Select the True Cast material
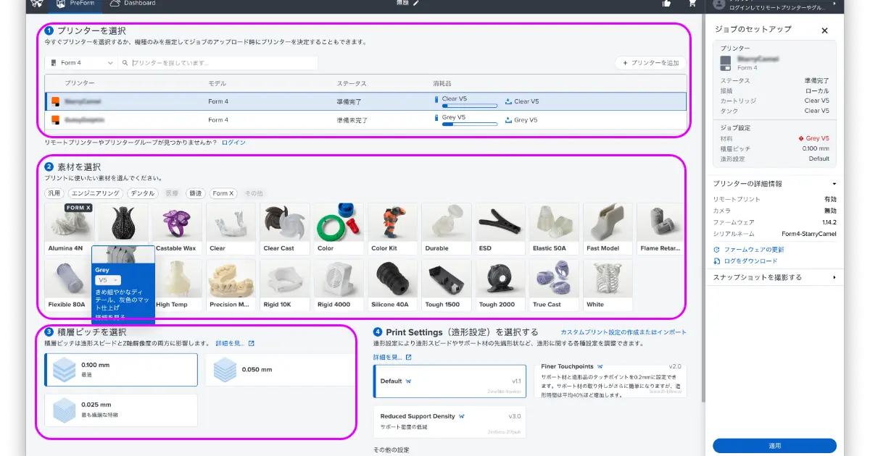870x456 pixels. [x=554, y=284]
